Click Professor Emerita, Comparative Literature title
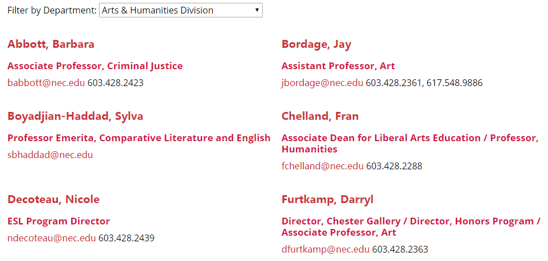 (139, 138)
